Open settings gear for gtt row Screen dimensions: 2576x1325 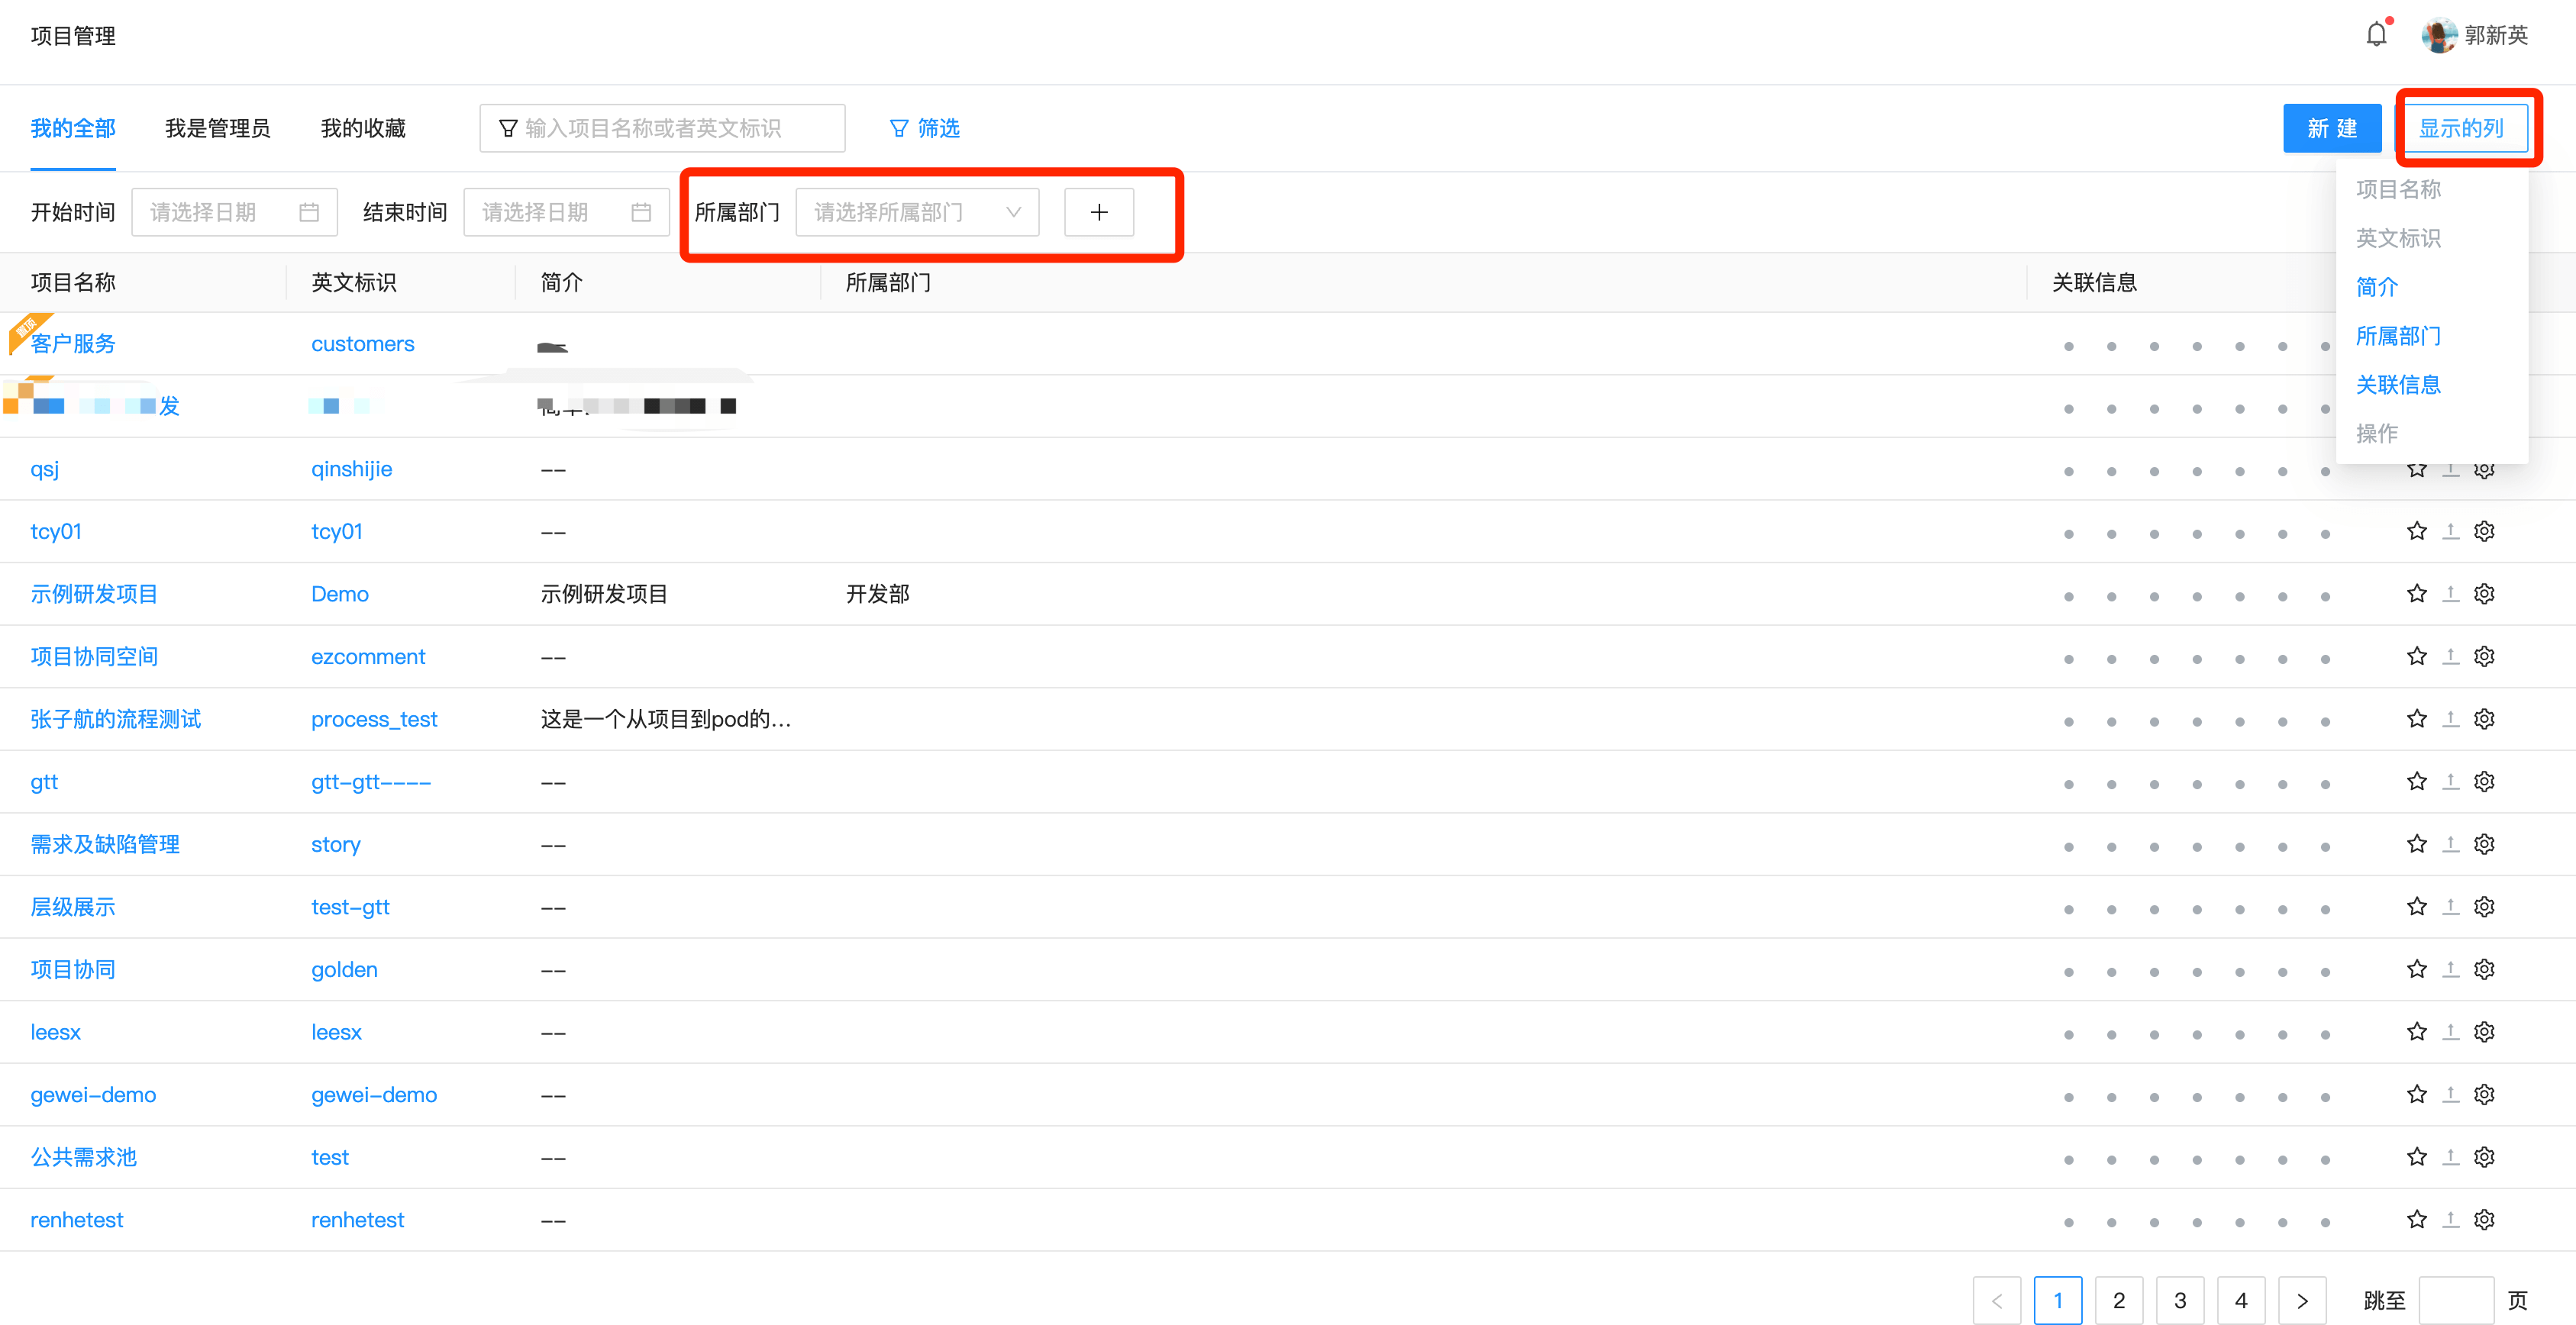[2484, 781]
